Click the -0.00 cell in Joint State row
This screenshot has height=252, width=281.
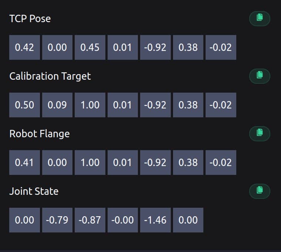coord(123,220)
